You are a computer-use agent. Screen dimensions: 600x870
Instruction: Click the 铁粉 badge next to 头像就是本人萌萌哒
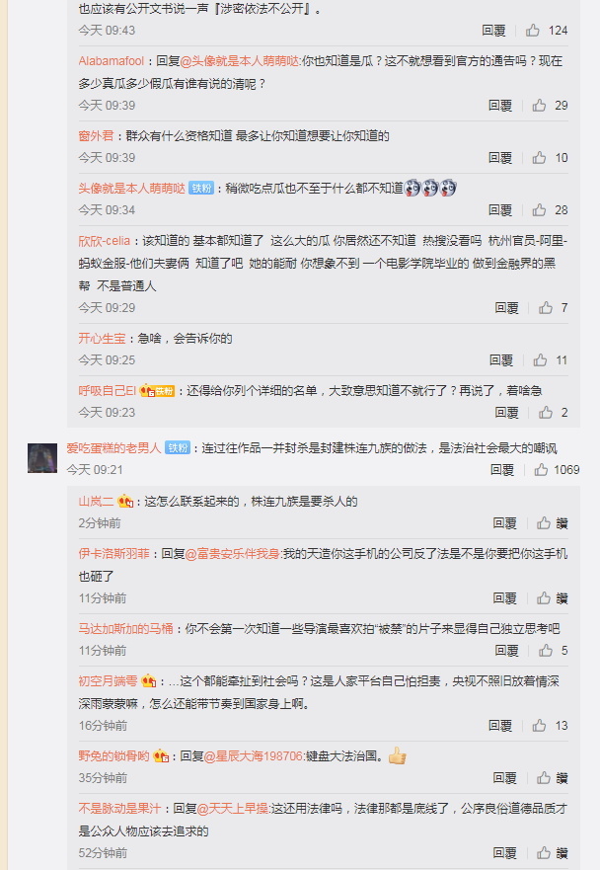tap(201, 188)
